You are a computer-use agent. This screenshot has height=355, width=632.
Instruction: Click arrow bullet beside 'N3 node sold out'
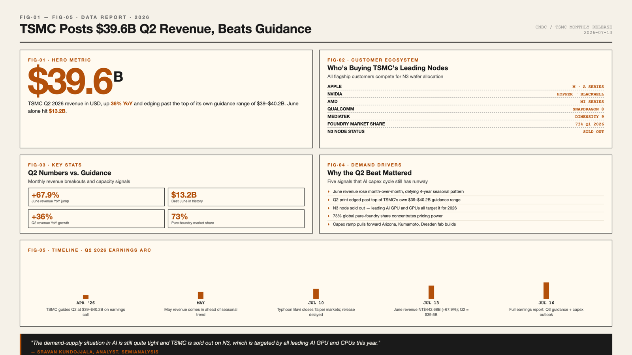[329, 208]
